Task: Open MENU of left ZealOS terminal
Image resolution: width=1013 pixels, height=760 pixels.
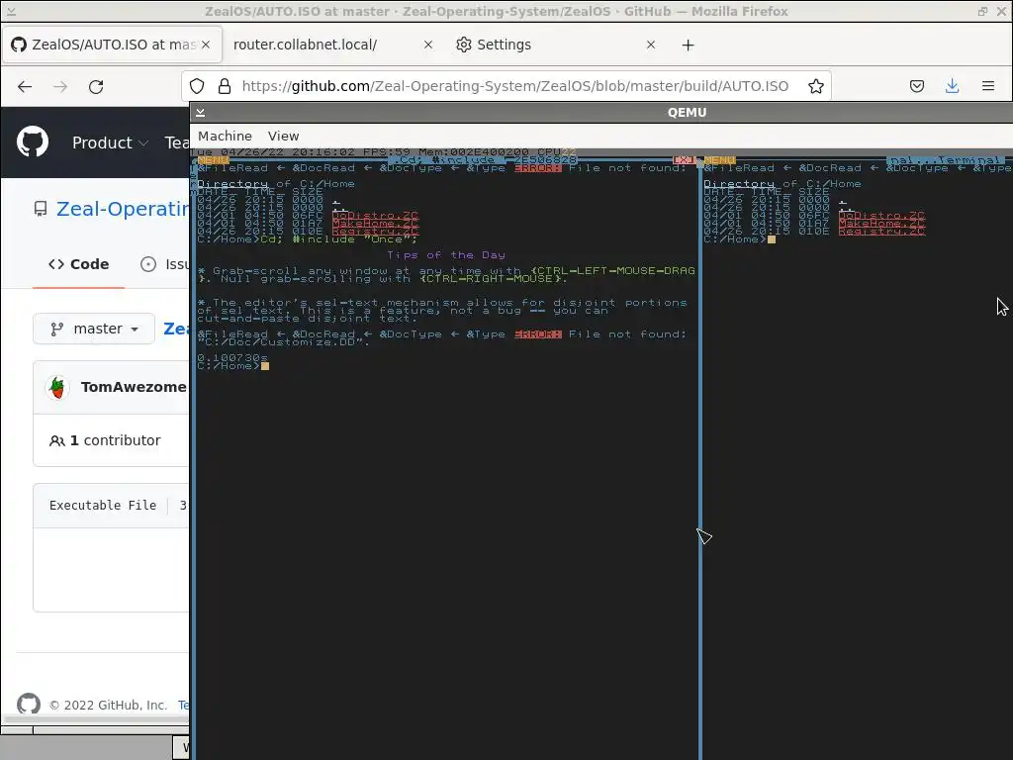Action: (214, 159)
